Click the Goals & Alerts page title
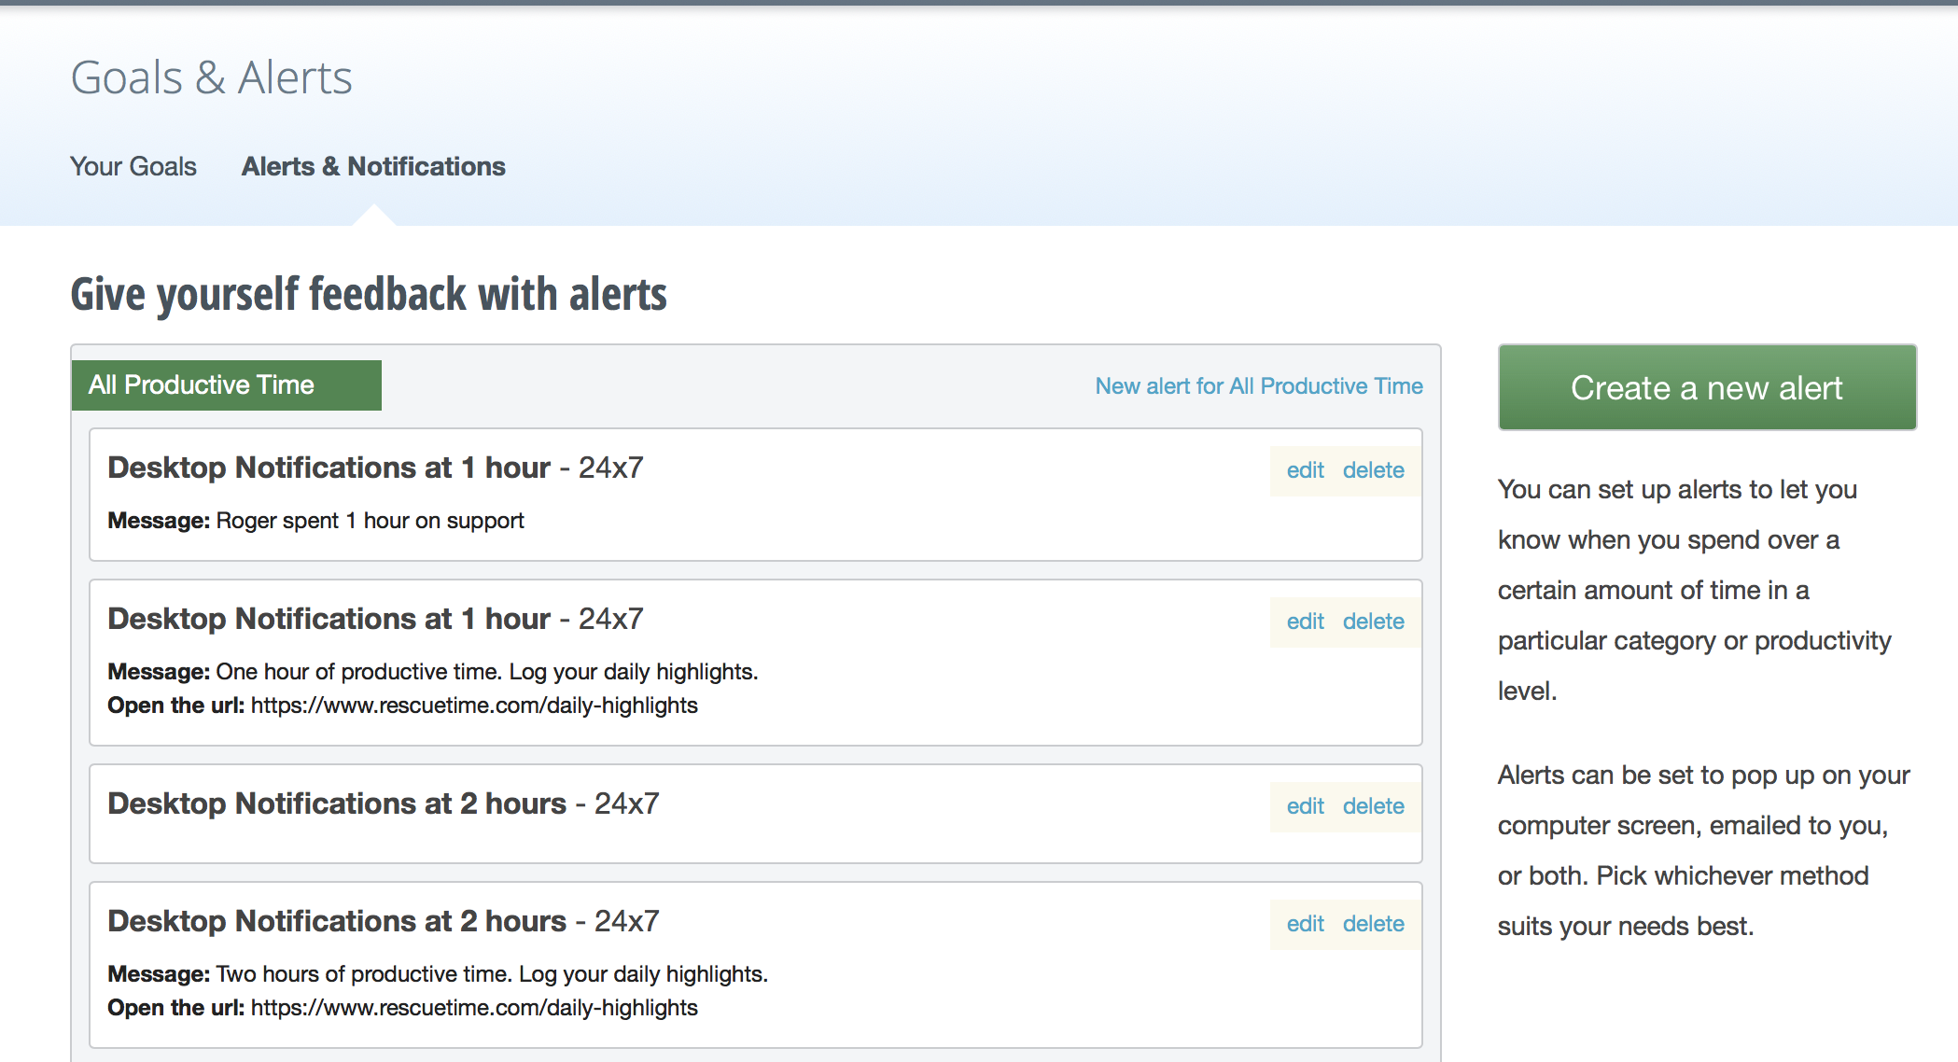Viewport: 1958px width, 1062px height. coord(212,77)
